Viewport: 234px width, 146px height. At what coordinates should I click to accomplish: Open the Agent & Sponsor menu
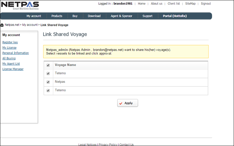[x=121, y=16]
